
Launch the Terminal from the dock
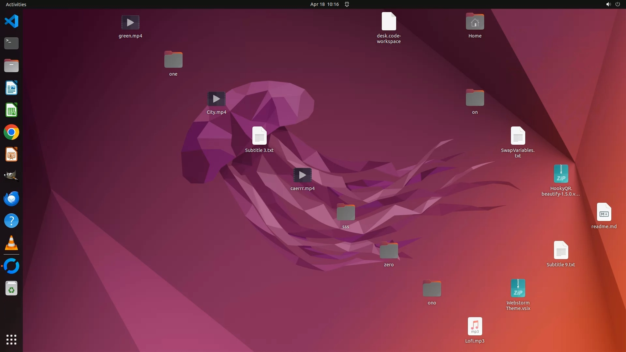click(11, 43)
